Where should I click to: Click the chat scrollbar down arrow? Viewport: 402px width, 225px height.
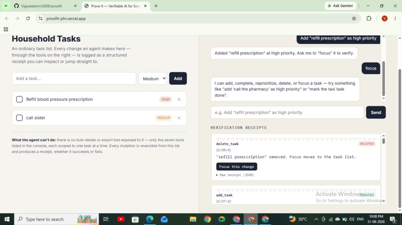(384, 98)
